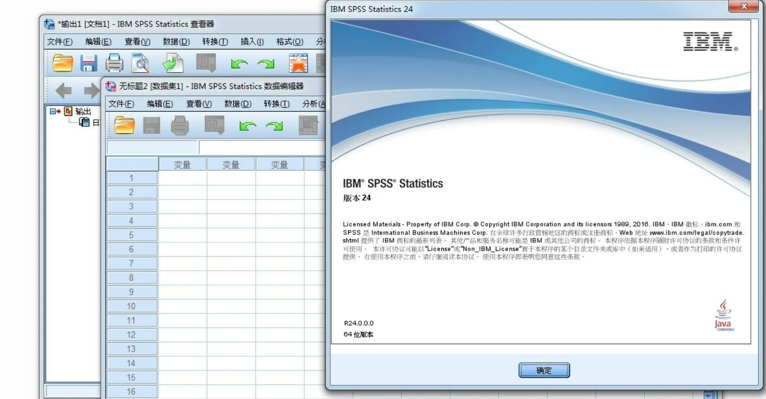
Task: Open 文件(F) menu in Viewer window
Action: 60,42
